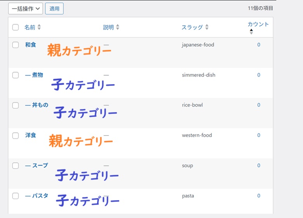Sort the table by スラッグ column
This screenshot has height=218, width=303.
pyautogui.click(x=192, y=28)
